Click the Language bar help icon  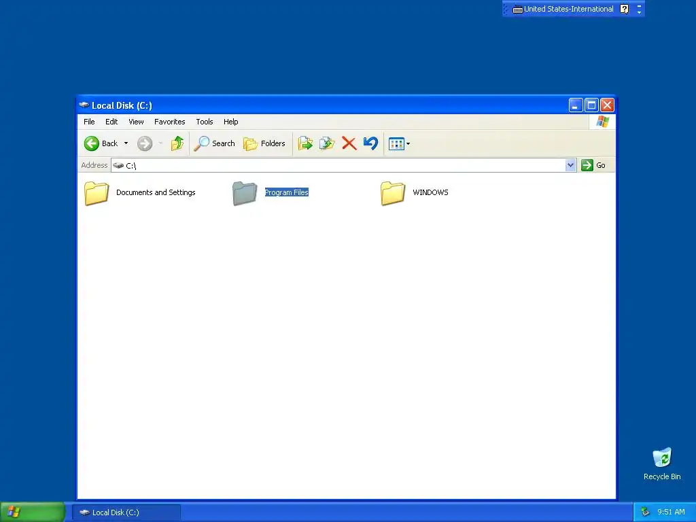[624, 9]
